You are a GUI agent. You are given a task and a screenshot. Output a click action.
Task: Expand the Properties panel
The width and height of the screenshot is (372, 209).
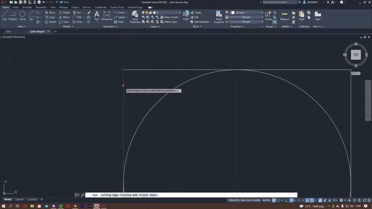237,27
